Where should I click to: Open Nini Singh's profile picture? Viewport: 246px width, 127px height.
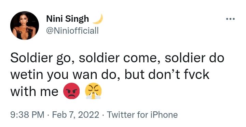point(25,25)
